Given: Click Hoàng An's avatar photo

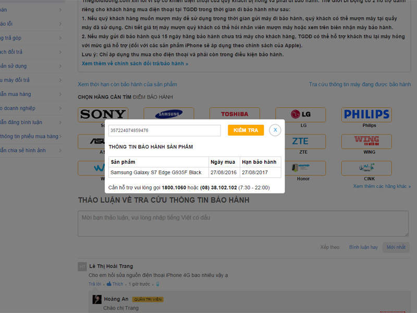Looking at the screenshot, I should click(97, 299).
